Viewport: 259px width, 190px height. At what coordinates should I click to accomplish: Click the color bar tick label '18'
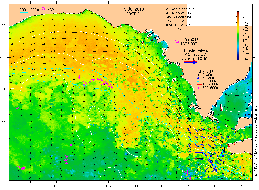pyautogui.click(x=242, y=16)
